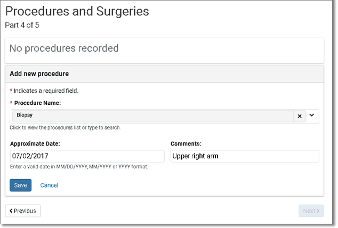Click the Comments label
The image size is (338, 228).
(x=186, y=144)
